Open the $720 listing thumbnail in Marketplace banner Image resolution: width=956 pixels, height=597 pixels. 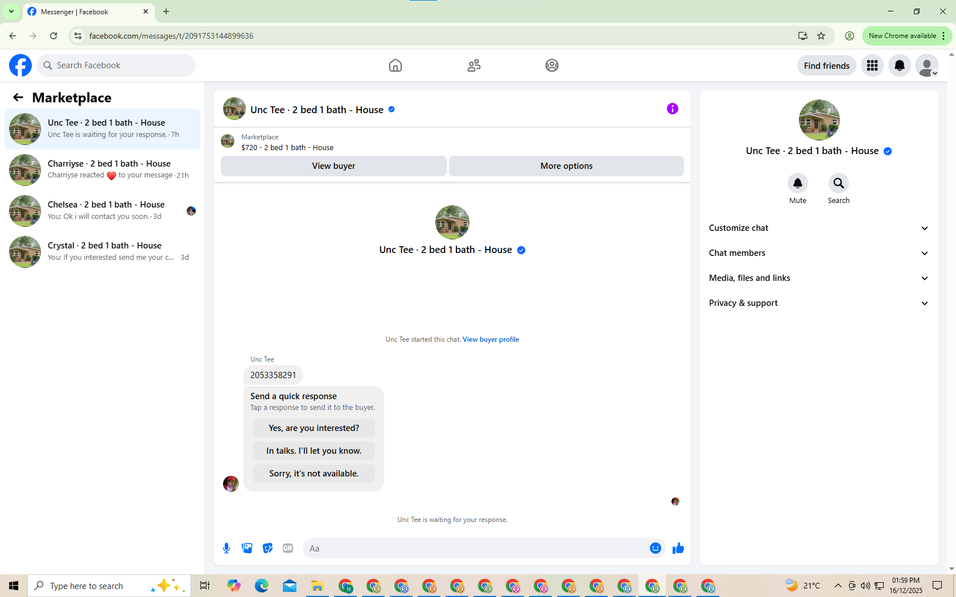228,141
